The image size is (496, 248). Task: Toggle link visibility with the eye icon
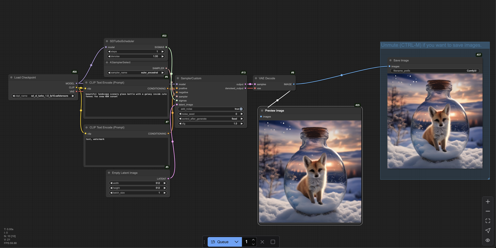(488, 240)
